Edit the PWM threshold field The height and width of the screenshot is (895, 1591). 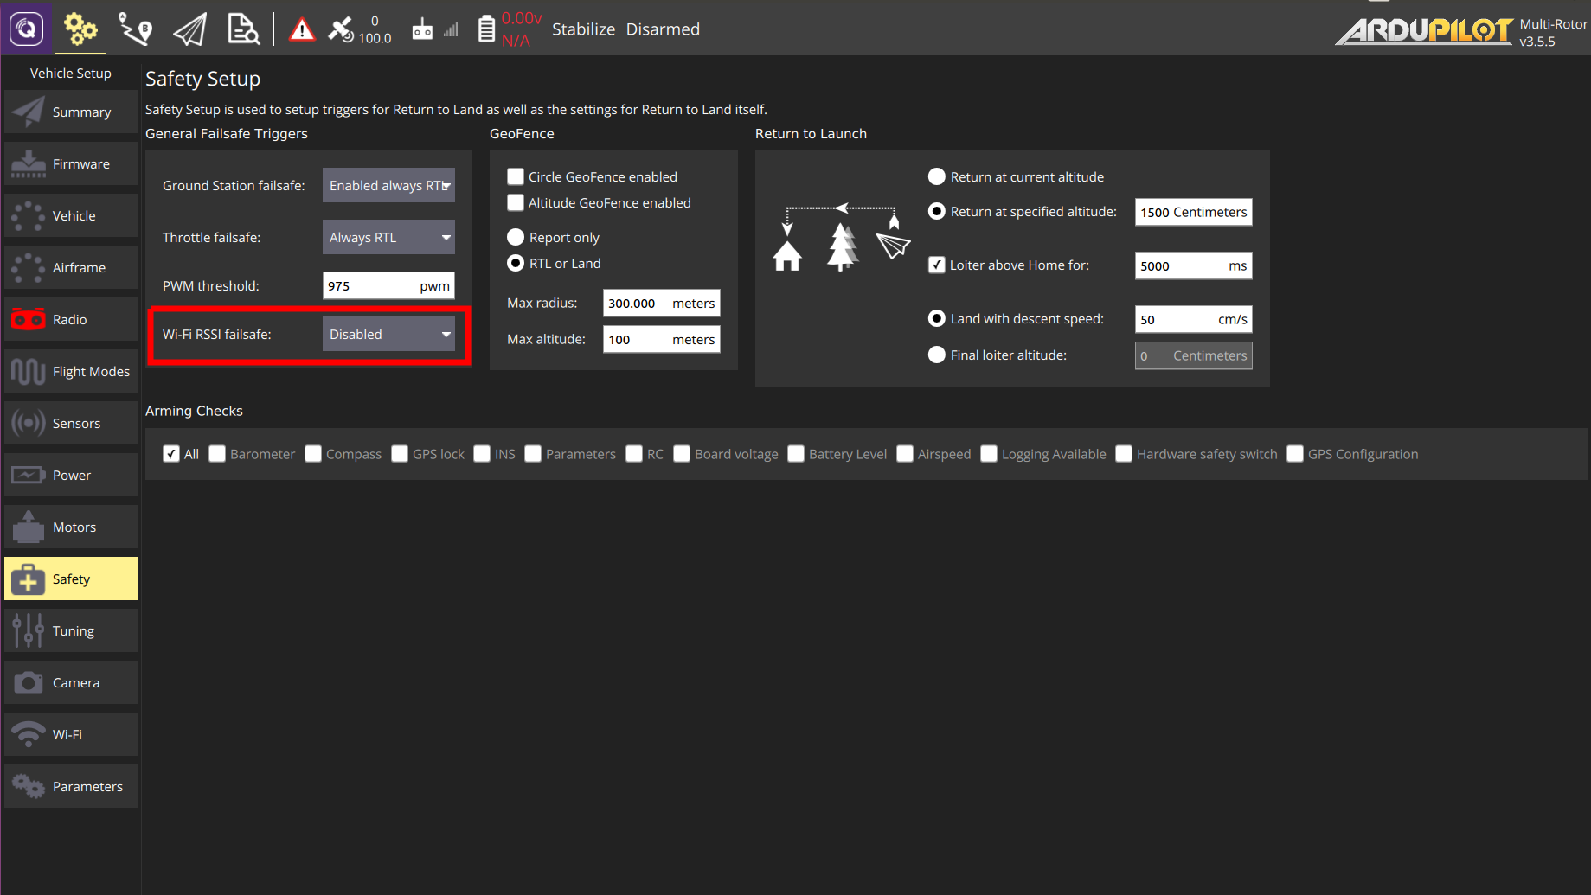(x=388, y=285)
